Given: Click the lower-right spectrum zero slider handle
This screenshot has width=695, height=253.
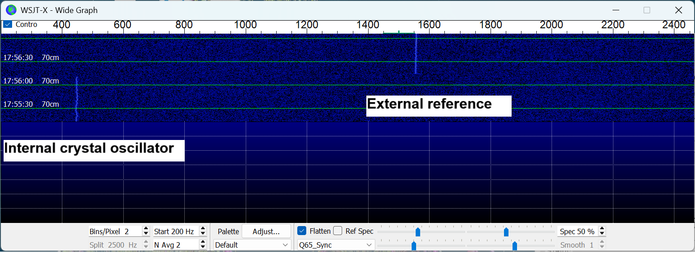Looking at the screenshot, I should (515, 245).
